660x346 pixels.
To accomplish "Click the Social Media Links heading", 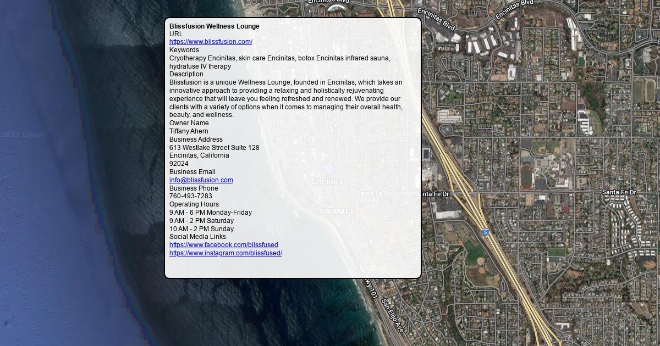I will click(197, 237).
